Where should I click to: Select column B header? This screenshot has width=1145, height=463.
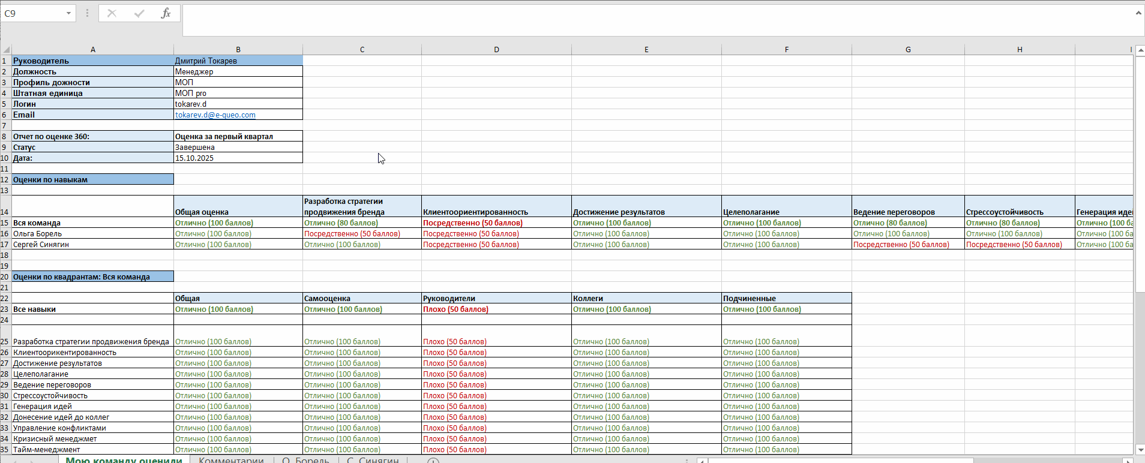tap(238, 50)
